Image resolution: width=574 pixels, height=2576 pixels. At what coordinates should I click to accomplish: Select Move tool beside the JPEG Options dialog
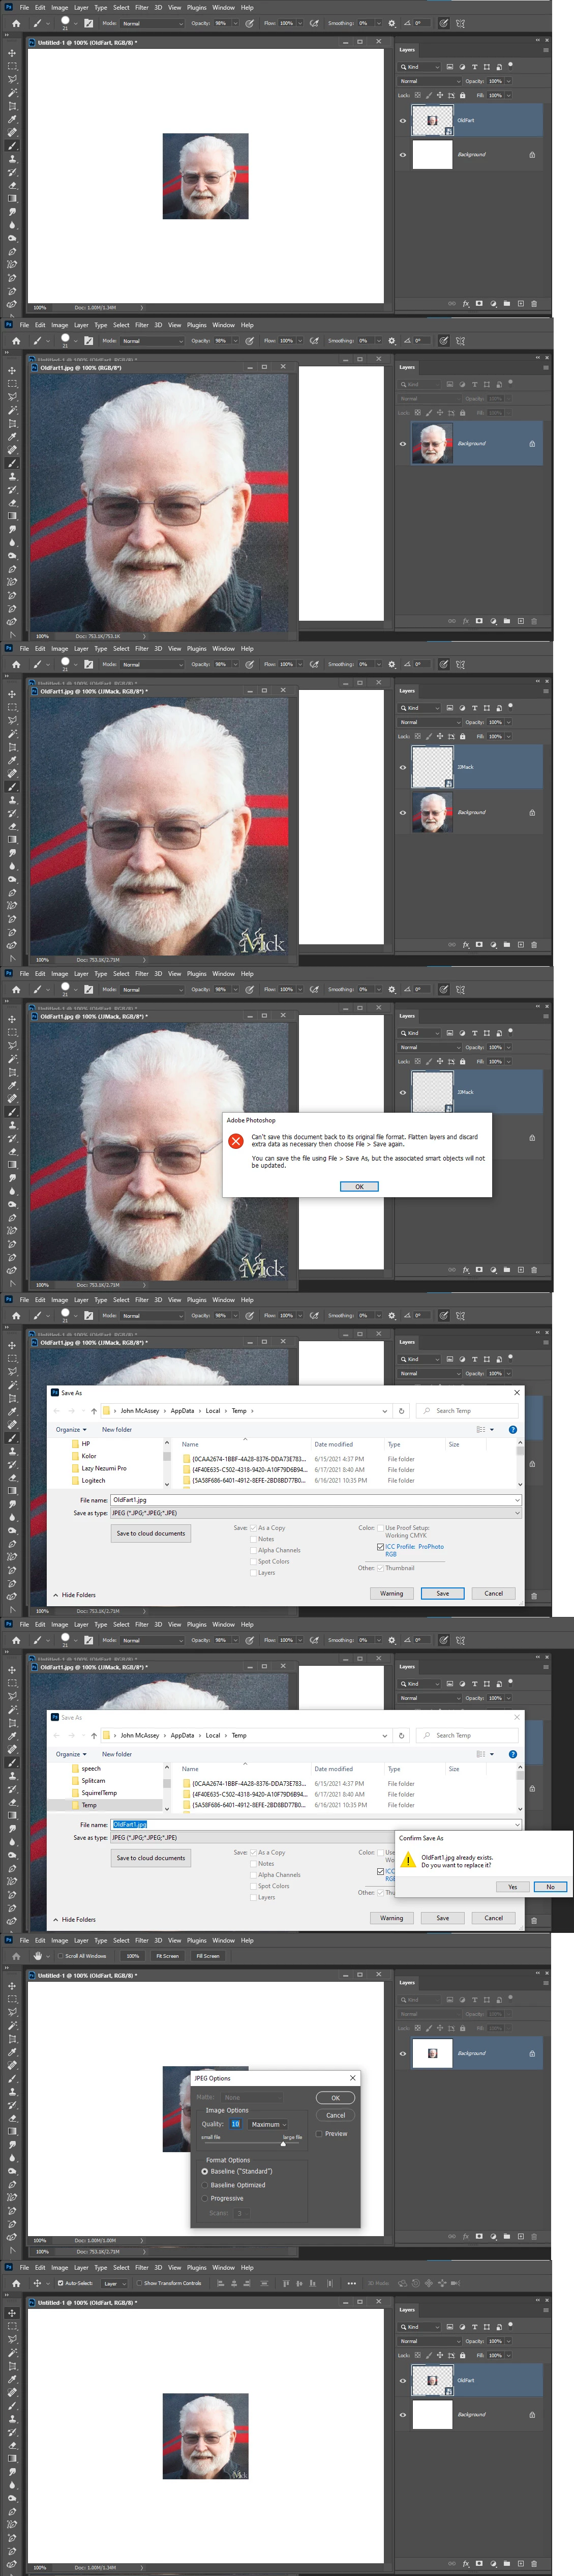pos(12,1986)
